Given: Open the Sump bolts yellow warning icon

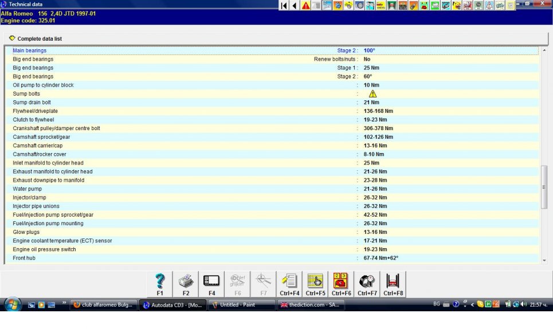Looking at the screenshot, I should tap(372, 94).
